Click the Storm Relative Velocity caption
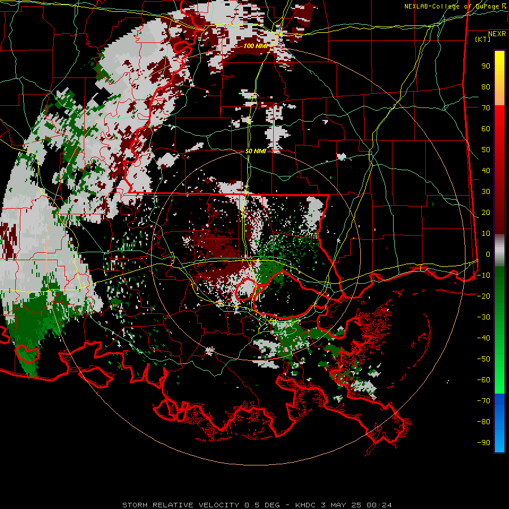This screenshot has height=509, width=509. (x=257, y=505)
